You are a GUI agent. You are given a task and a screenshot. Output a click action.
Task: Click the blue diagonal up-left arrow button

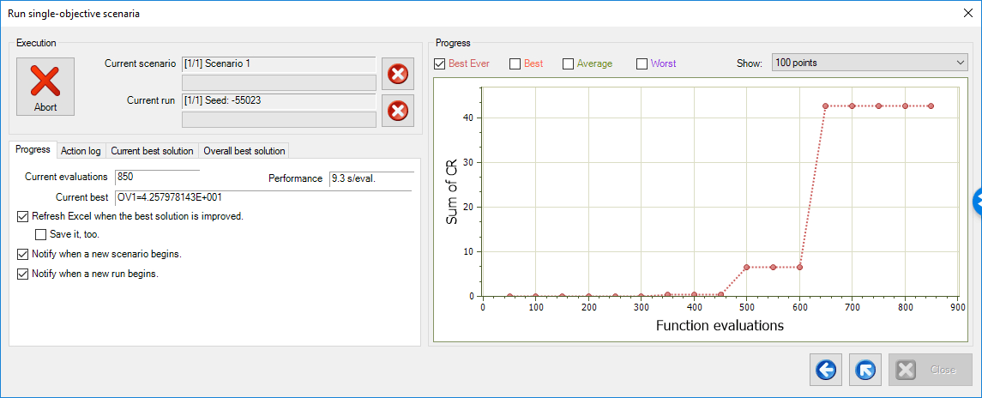click(865, 370)
